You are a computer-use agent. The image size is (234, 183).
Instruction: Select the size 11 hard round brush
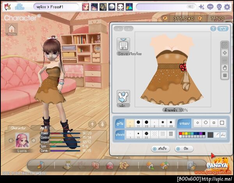pos(138,123)
